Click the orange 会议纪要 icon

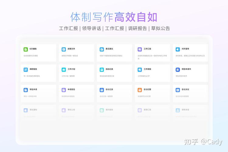(x=140, y=90)
